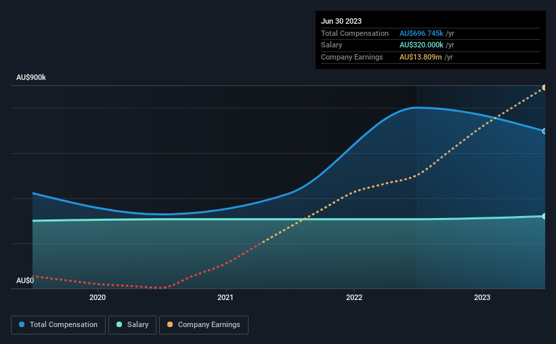Click the AU$13.809m company earnings value

click(421, 57)
